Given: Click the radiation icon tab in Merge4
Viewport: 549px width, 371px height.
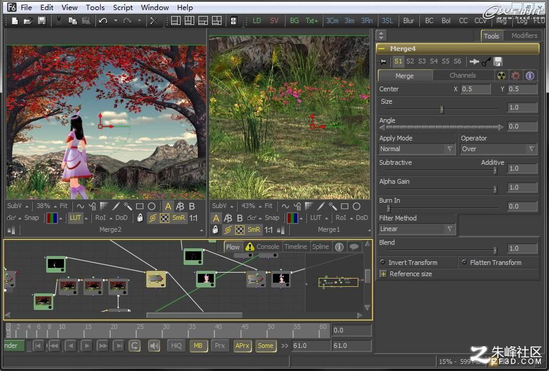Looking at the screenshot, I should 502,76.
